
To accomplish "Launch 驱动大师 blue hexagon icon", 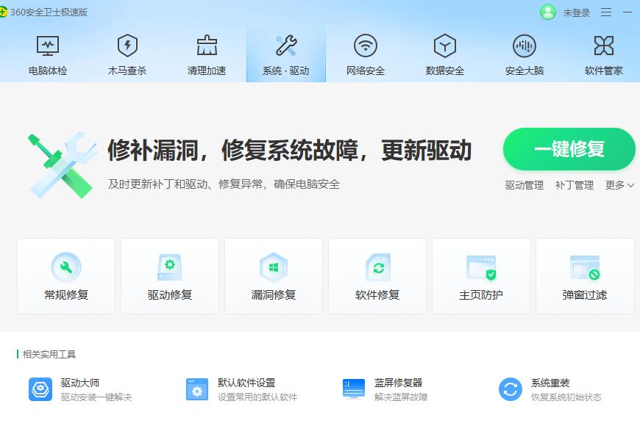I will 40,389.
